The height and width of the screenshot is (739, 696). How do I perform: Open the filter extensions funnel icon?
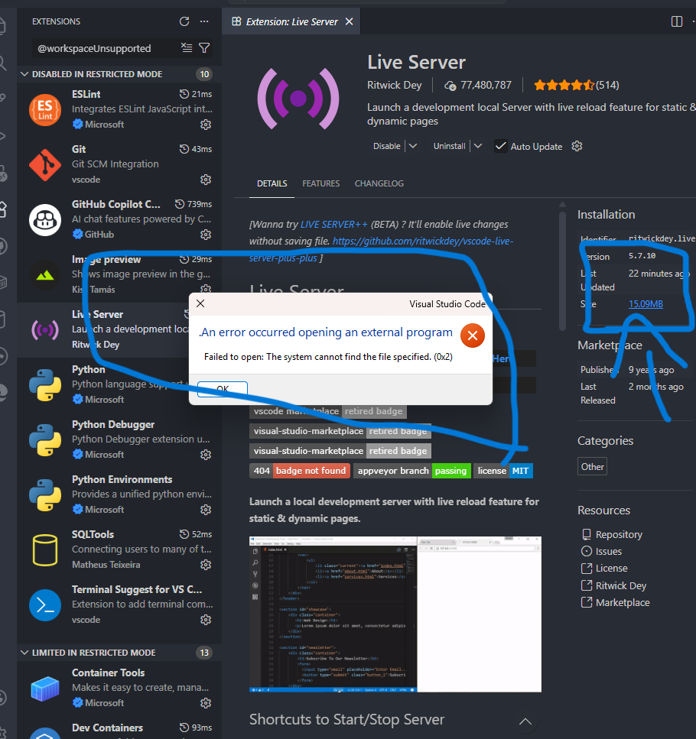pyautogui.click(x=204, y=48)
